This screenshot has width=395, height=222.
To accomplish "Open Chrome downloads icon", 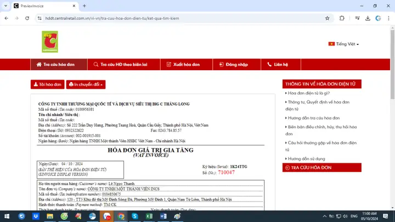I will (368, 18).
